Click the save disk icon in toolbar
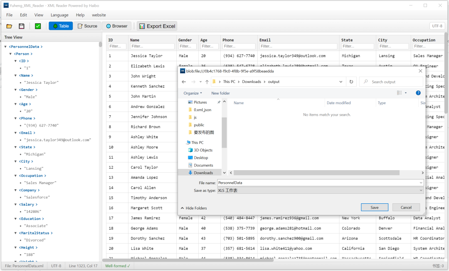Screen dimensions: 449x271 pos(22,26)
